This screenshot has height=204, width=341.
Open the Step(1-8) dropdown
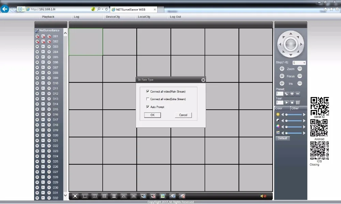[x=299, y=63]
